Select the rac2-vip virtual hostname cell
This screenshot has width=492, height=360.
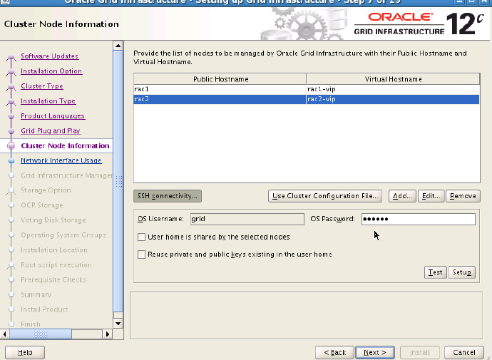pyautogui.click(x=393, y=99)
